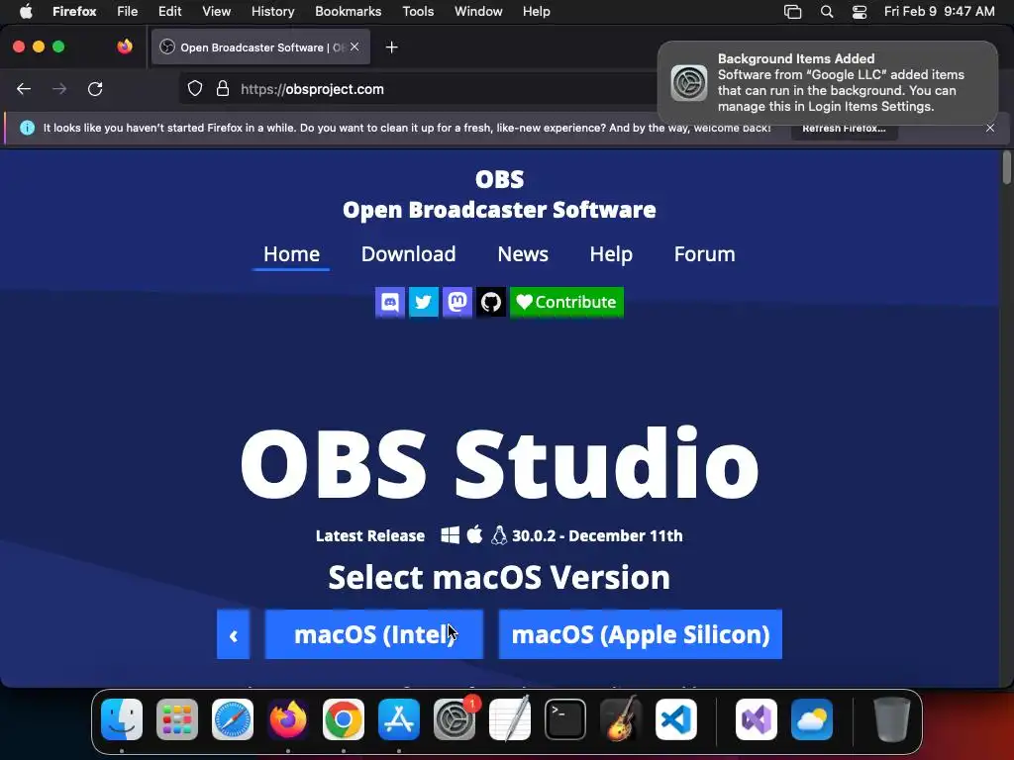Viewport: 1014px width, 760px height.
Task: Click the Refresh Firefox… button
Action: click(844, 128)
